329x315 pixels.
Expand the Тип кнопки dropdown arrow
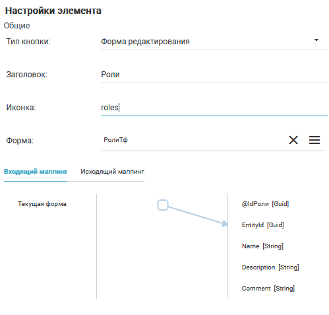click(x=316, y=40)
